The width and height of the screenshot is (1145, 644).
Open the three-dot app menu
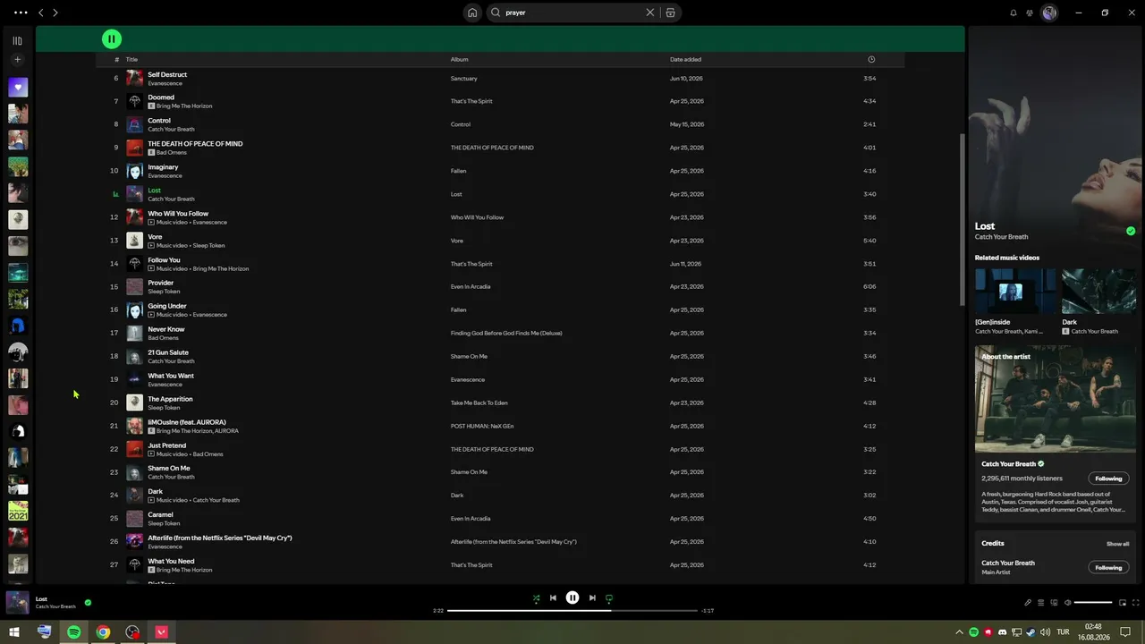point(21,13)
